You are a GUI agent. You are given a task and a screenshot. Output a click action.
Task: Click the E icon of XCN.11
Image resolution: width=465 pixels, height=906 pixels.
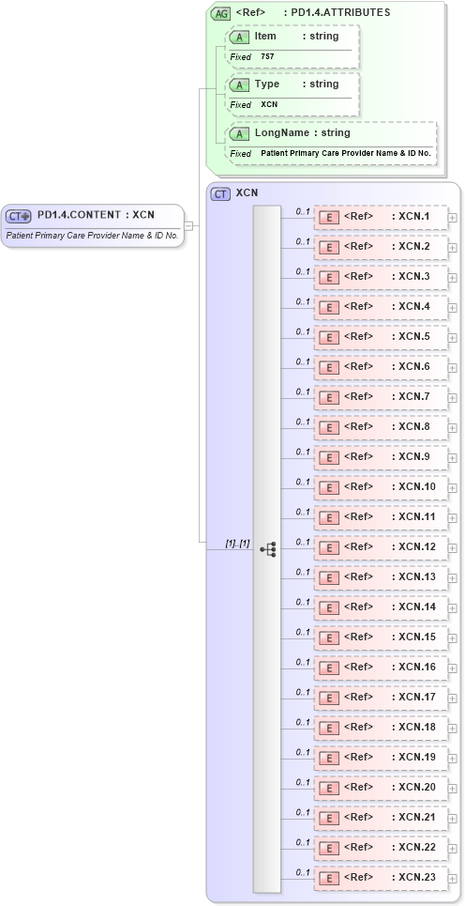pos(329,518)
